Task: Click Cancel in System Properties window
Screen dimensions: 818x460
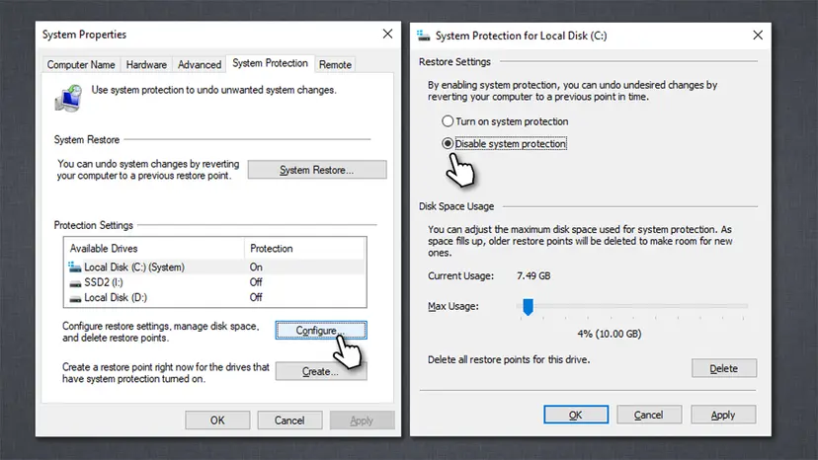Action: [289, 421]
